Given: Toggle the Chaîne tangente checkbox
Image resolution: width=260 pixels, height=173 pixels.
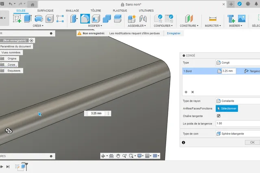Looking at the screenshot, I should pos(219,116).
